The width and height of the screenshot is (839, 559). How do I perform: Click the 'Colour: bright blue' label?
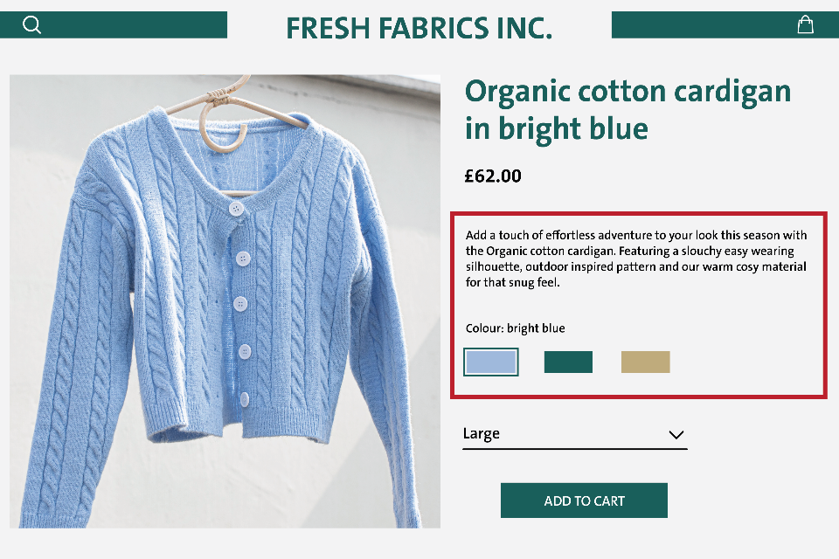(x=516, y=328)
